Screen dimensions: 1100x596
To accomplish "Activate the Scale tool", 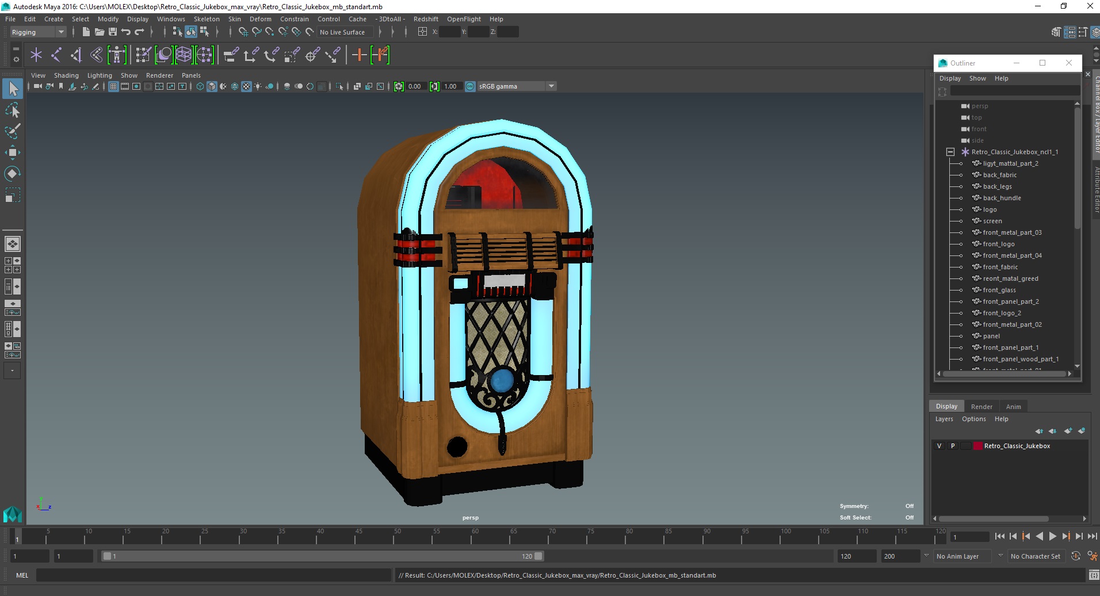I will coord(13,196).
